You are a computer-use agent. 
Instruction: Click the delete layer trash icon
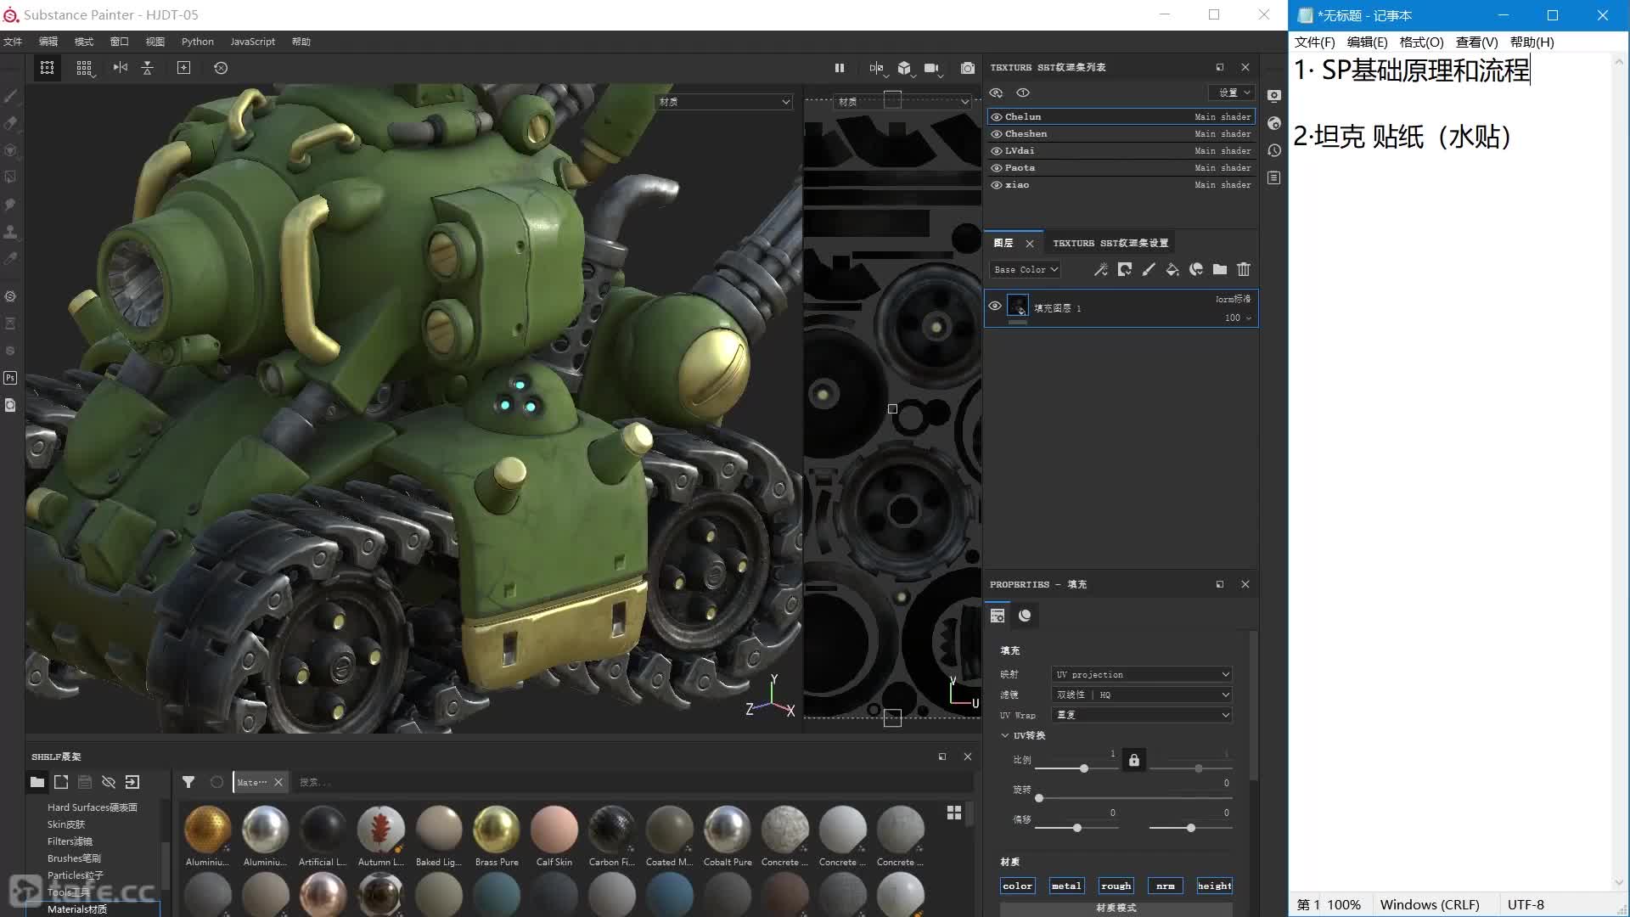(1243, 269)
